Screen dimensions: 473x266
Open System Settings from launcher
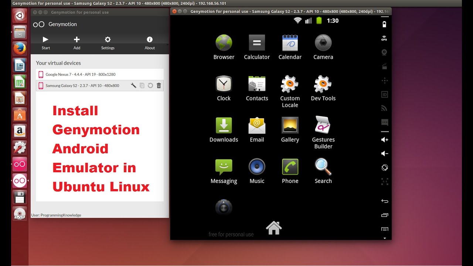click(20, 147)
